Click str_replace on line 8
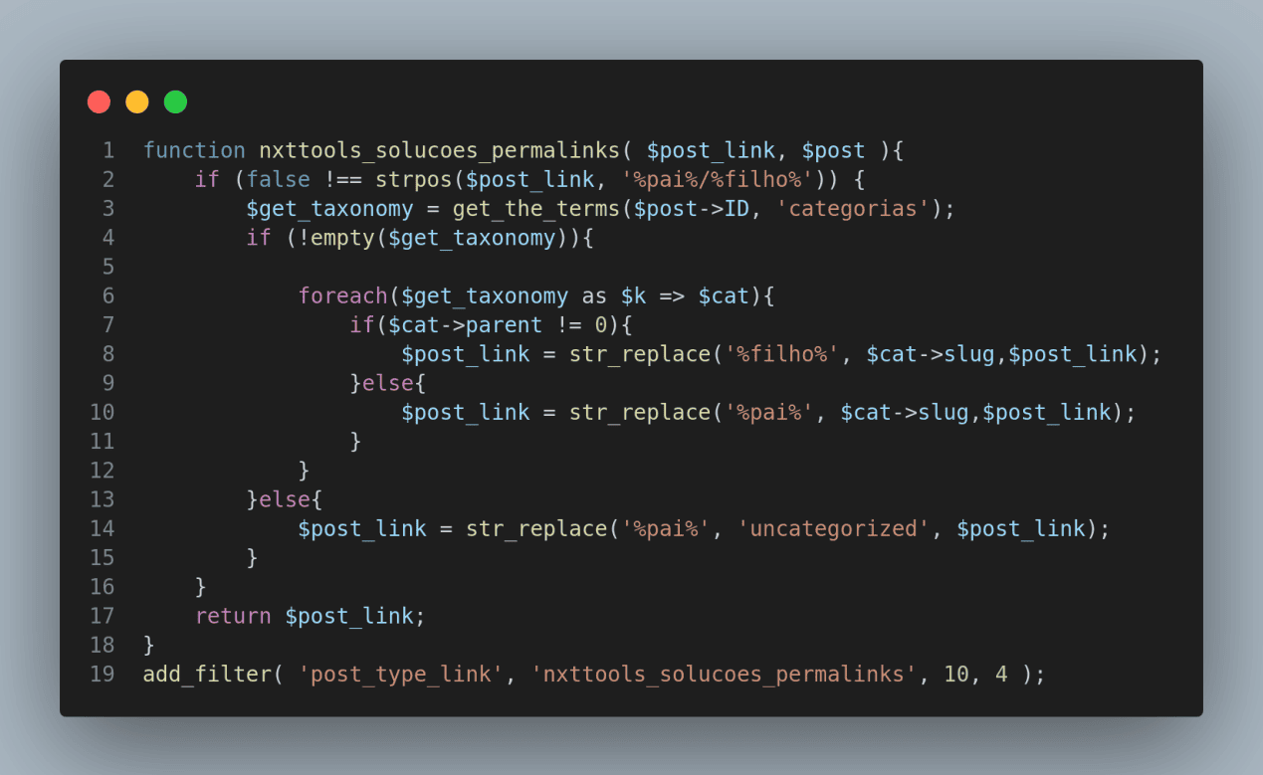 (x=640, y=353)
